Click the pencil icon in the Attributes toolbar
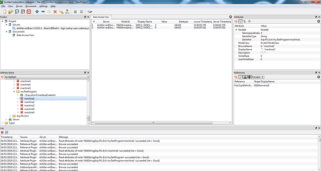The image size is (321, 171). [x=245, y=21]
